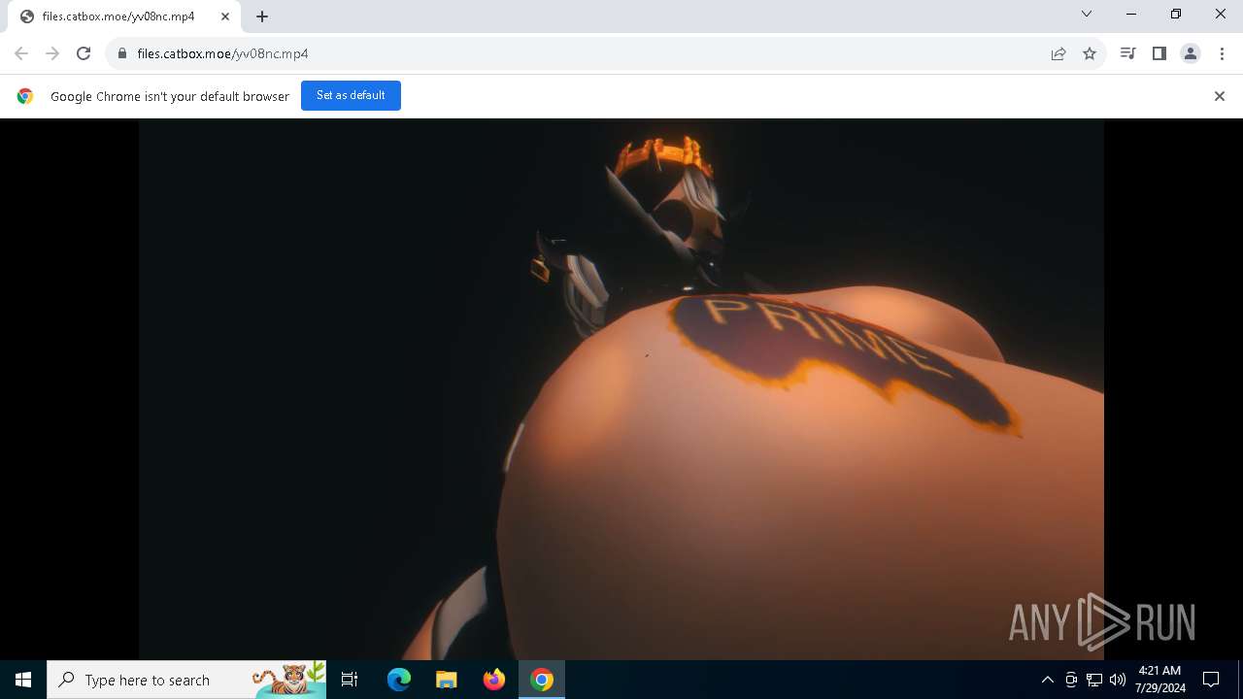Open Task View on the taskbar
The image size is (1243, 699).
pos(350,680)
